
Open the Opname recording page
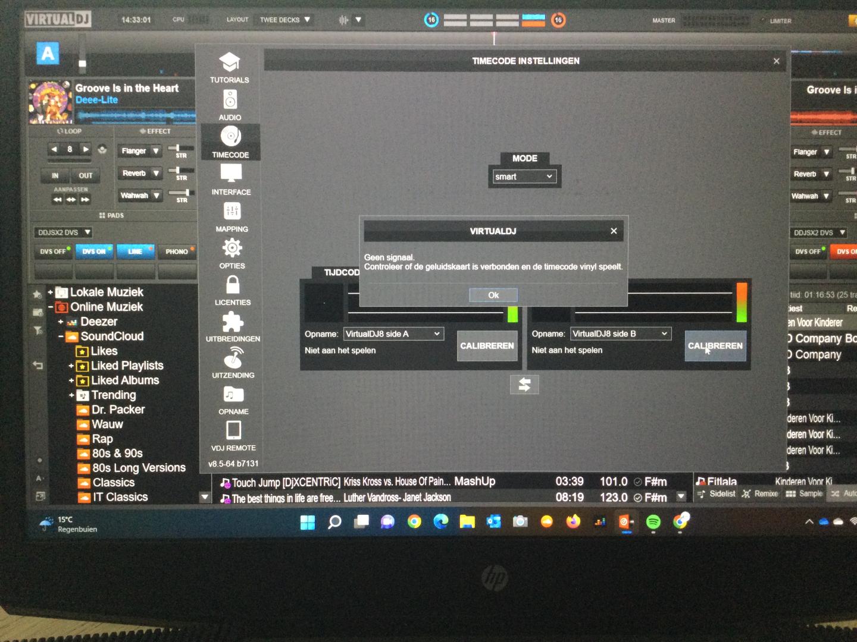point(233,400)
